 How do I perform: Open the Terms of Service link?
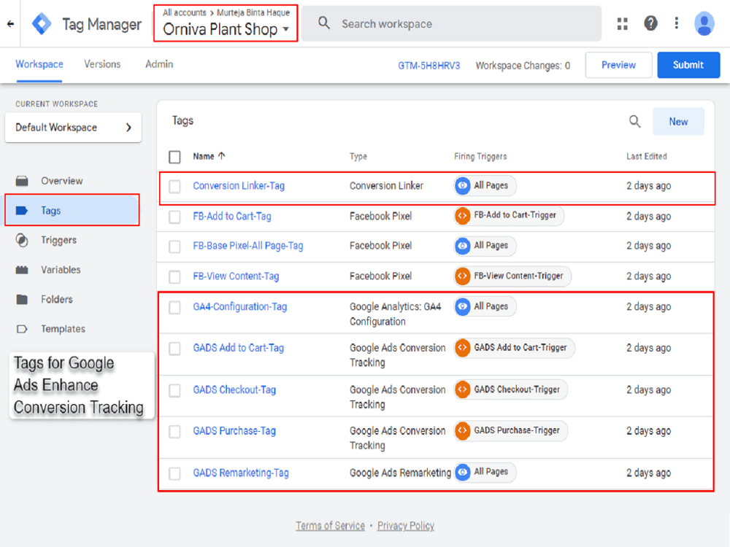(x=330, y=526)
